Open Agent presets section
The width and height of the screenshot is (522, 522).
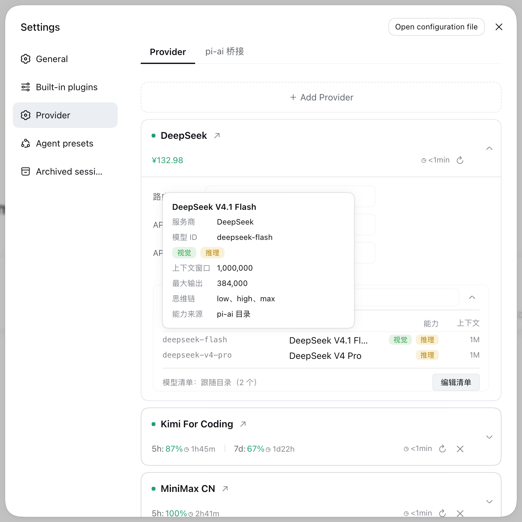65,143
